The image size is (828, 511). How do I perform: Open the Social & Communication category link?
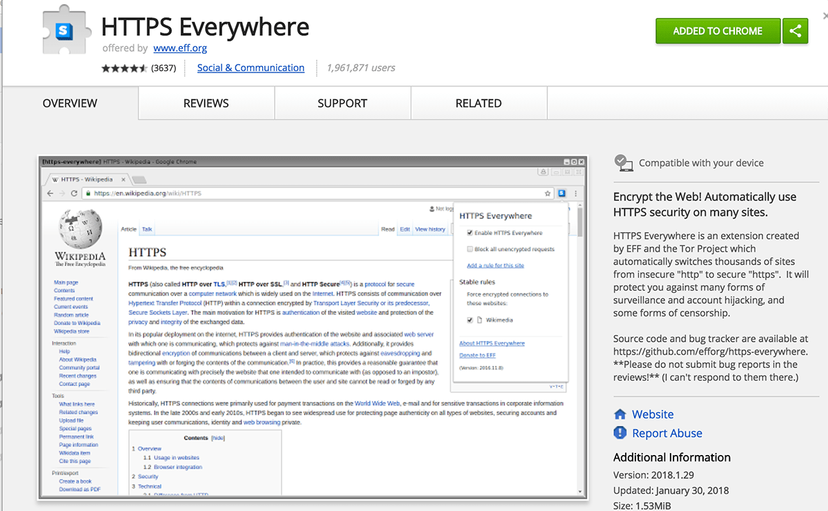(250, 68)
